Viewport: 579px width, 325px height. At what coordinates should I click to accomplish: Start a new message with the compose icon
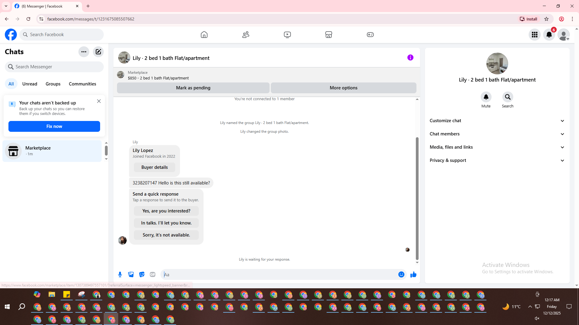[x=98, y=52]
